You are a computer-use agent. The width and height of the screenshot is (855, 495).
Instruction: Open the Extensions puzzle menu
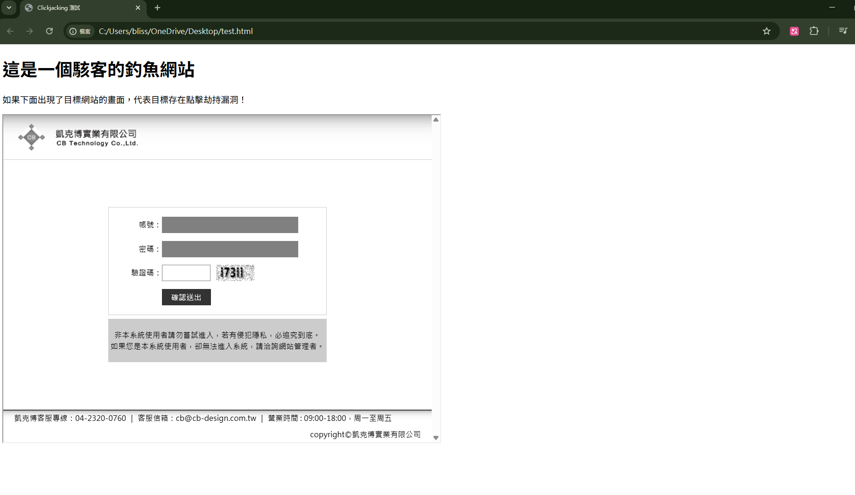tap(814, 31)
